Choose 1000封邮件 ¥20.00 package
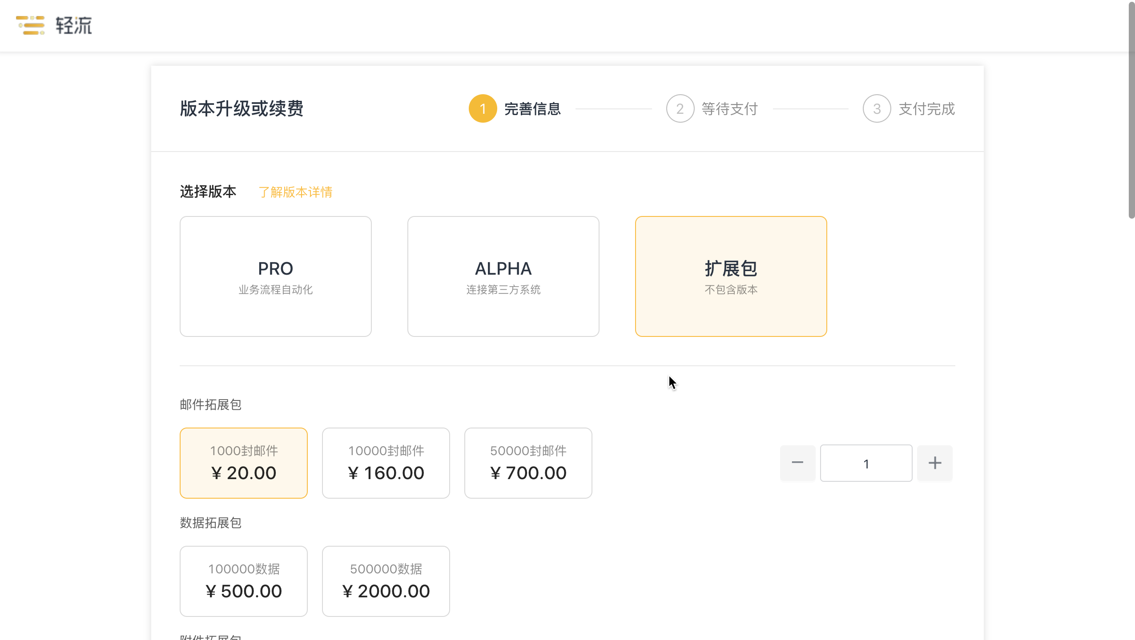Image resolution: width=1135 pixels, height=640 pixels. (x=243, y=463)
